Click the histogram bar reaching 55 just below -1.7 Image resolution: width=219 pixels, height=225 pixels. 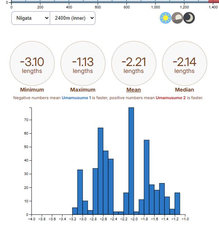click(147, 177)
